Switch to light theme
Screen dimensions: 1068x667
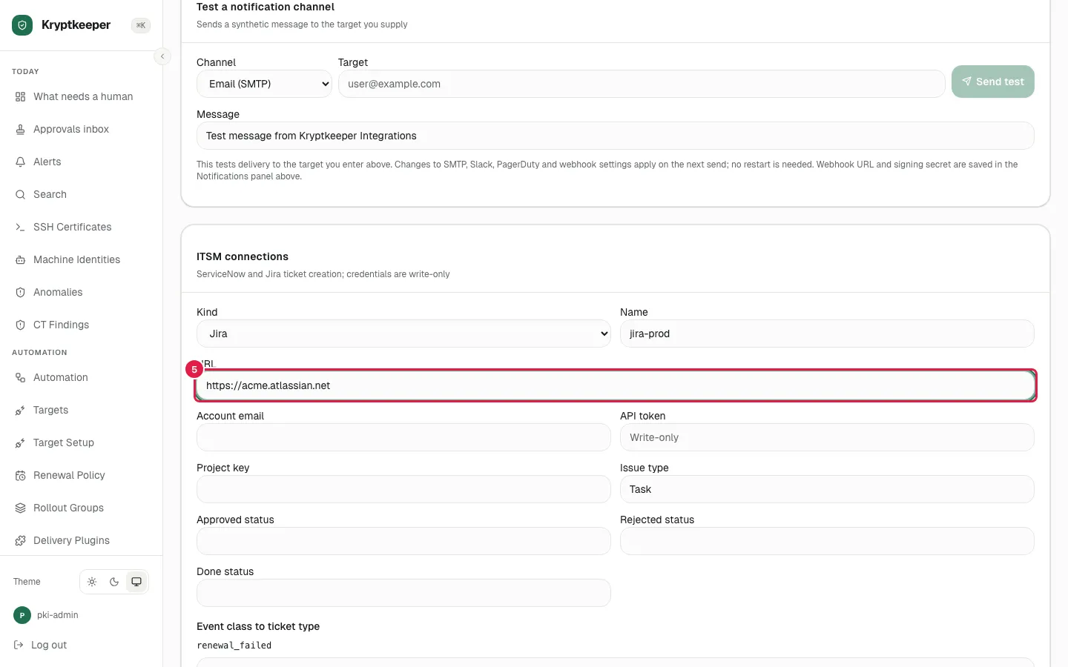[x=92, y=582]
